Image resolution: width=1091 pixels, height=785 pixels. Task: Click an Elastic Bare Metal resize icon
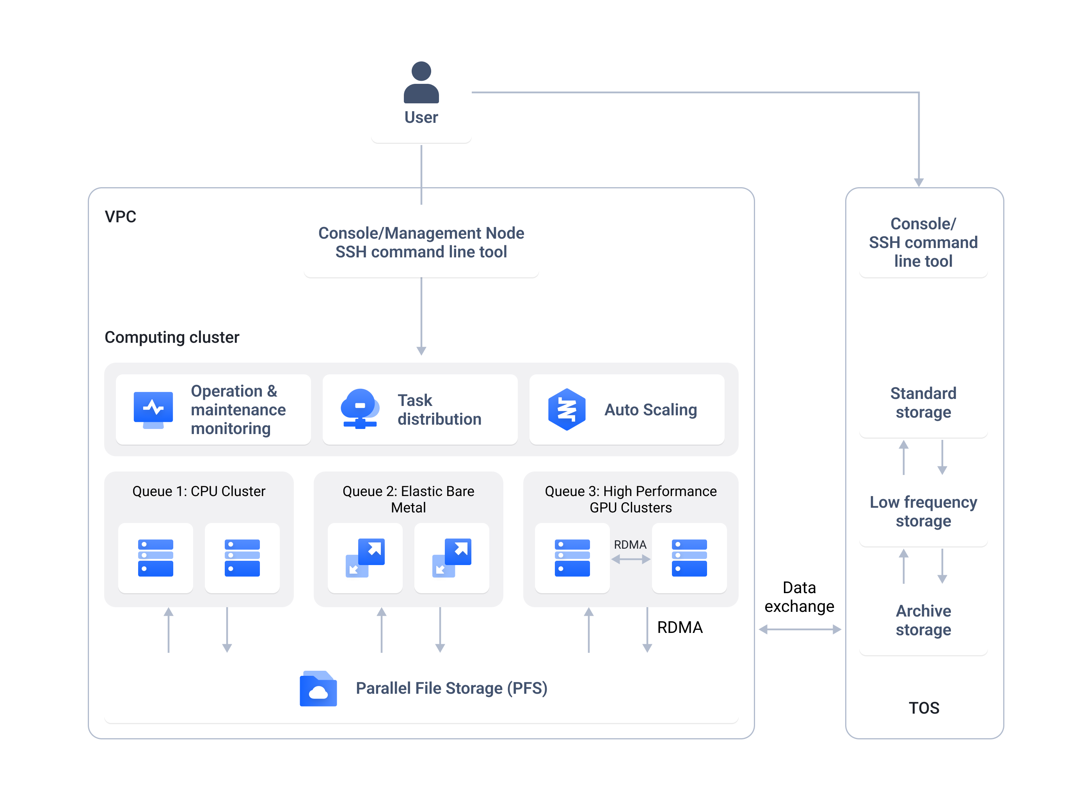tap(365, 558)
